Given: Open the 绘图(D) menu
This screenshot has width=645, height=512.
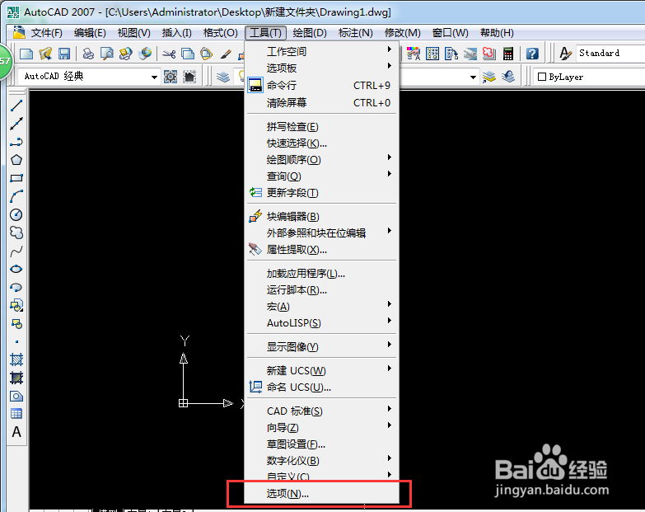Looking at the screenshot, I should 310,32.
